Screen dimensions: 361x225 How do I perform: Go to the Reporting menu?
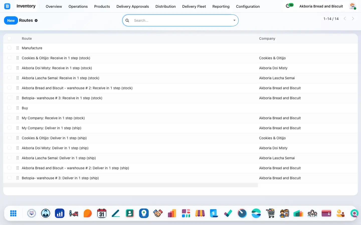click(x=221, y=6)
